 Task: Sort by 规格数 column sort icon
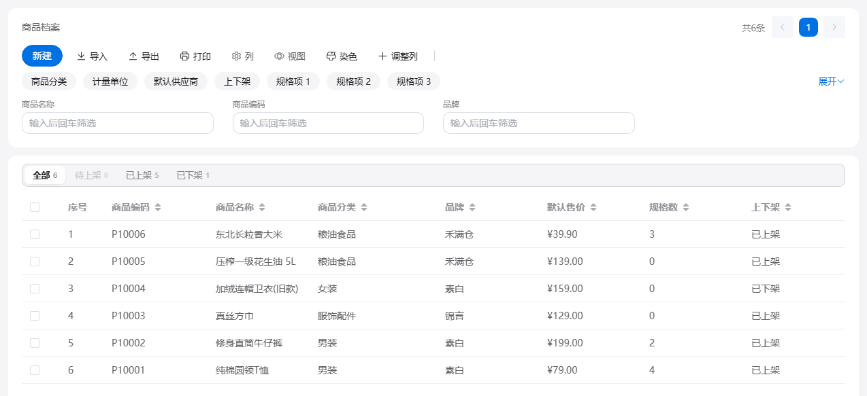[x=686, y=207]
